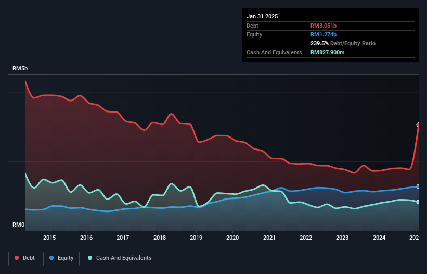Select the 2024 x-axis label
The height and width of the screenshot is (274, 427).
[379, 238]
